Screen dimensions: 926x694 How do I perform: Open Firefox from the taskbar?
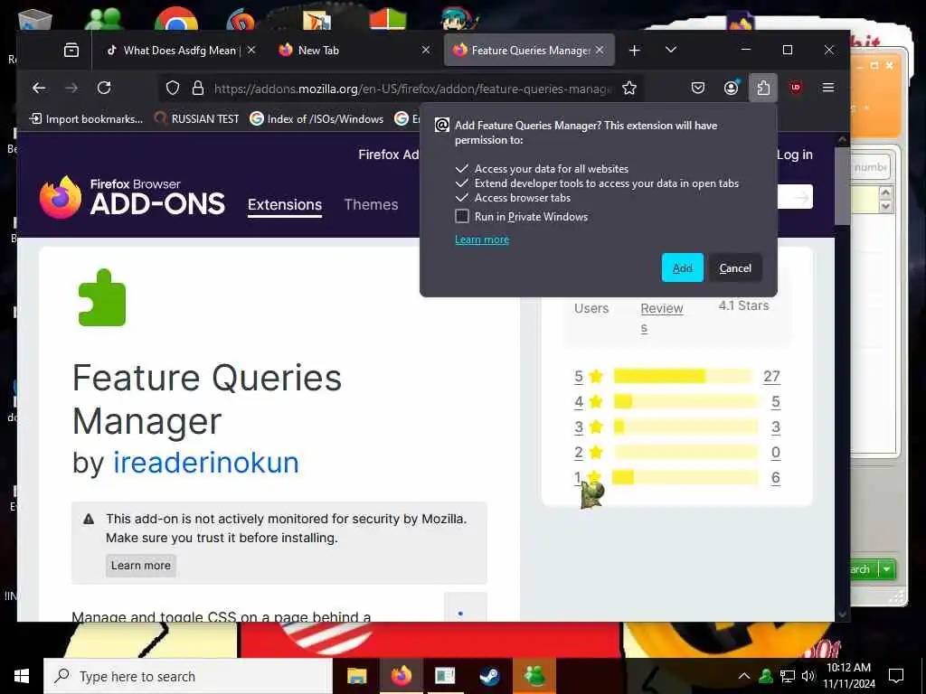click(402, 676)
